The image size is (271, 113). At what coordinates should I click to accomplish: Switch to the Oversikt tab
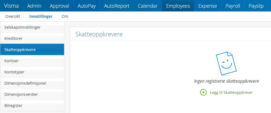[13, 16]
